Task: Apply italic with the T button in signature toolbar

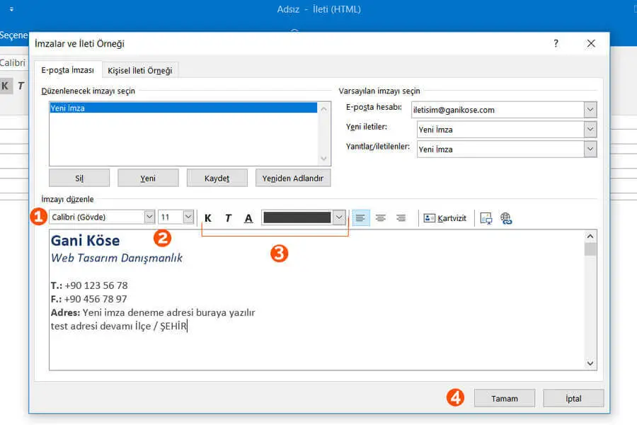Action: point(229,218)
